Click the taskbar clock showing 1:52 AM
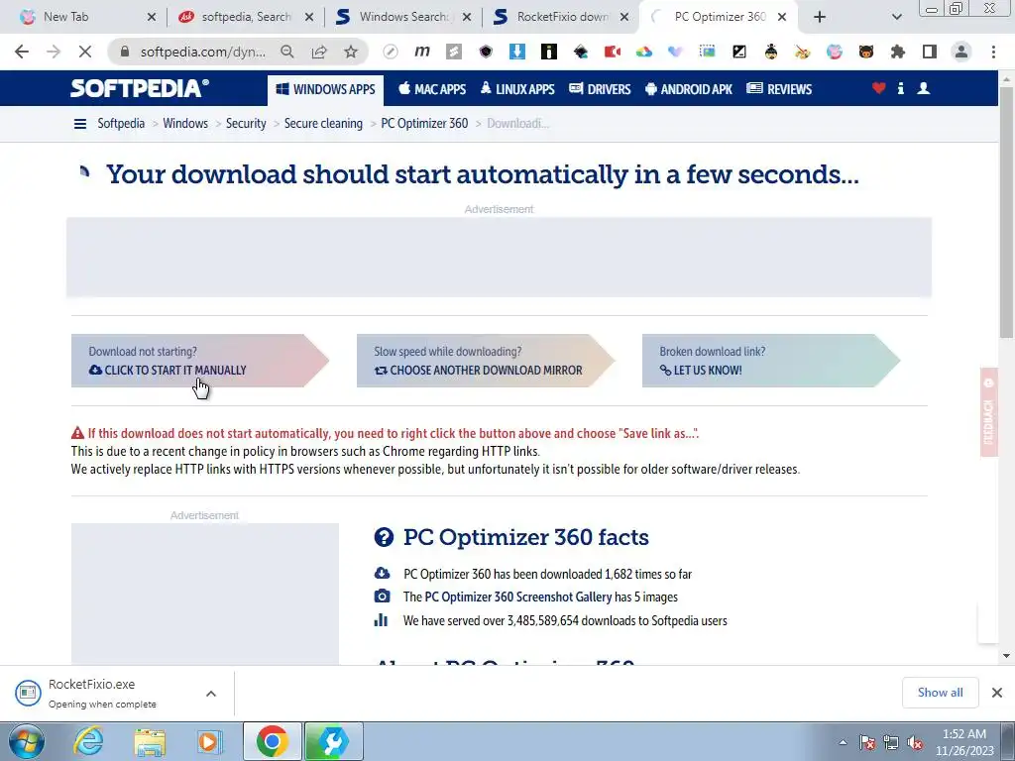1015x761 pixels. tap(963, 742)
